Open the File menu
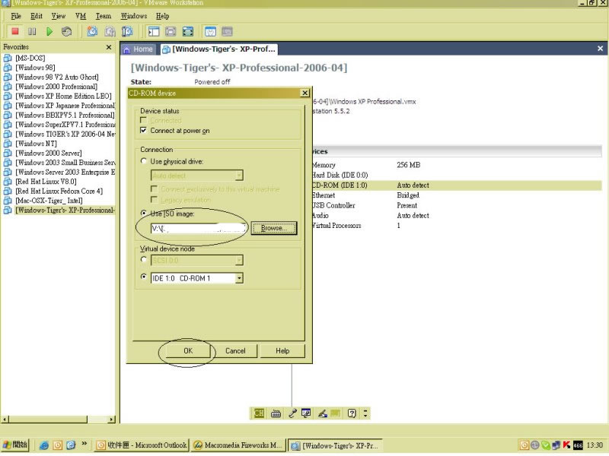Image resolution: width=609 pixels, height=456 pixels. tap(16, 16)
